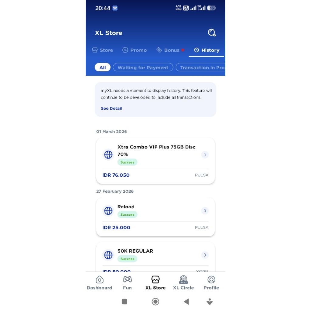Tap the recent apps square button
The image size is (311, 311).
click(x=124, y=302)
